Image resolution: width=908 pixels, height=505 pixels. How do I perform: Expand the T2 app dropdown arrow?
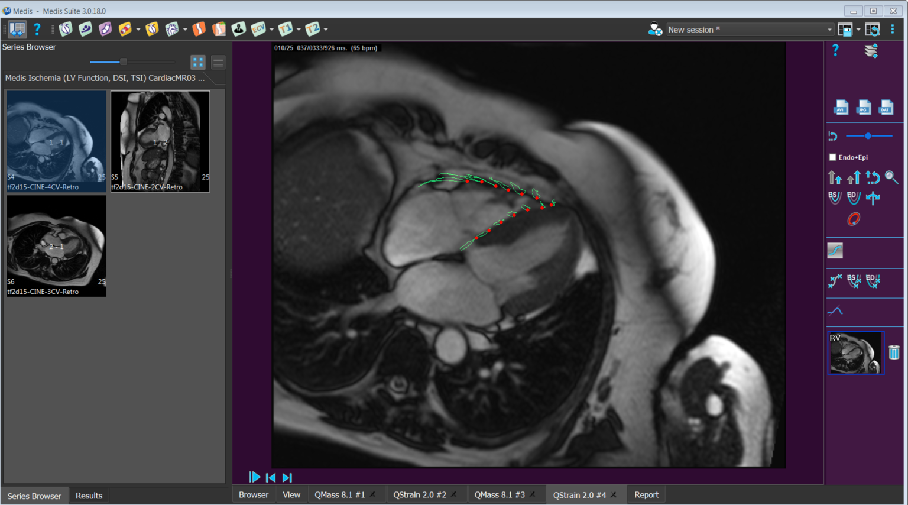326,29
